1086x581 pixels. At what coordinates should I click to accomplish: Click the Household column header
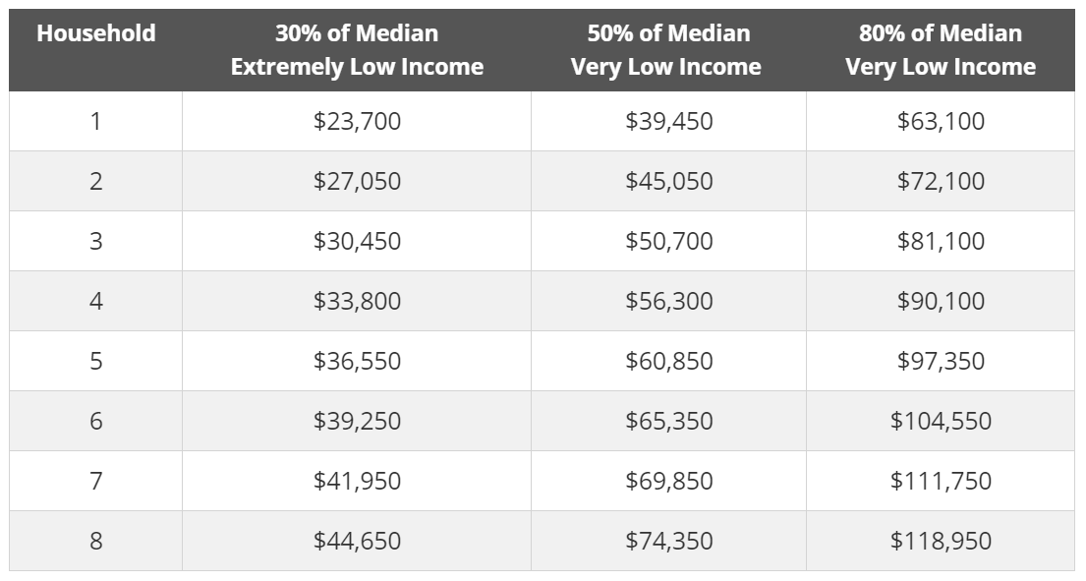[95, 33]
